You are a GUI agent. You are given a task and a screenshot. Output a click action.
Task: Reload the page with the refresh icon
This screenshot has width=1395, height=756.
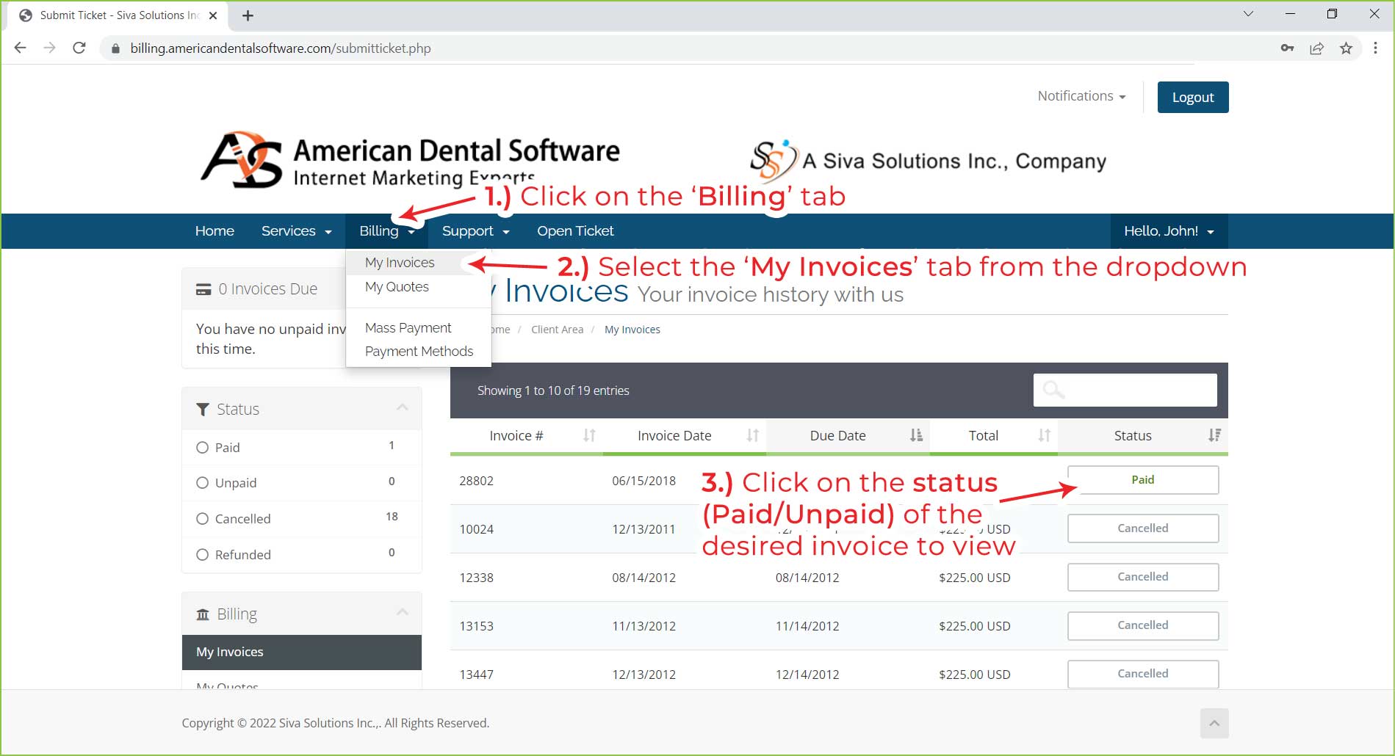point(79,48)
